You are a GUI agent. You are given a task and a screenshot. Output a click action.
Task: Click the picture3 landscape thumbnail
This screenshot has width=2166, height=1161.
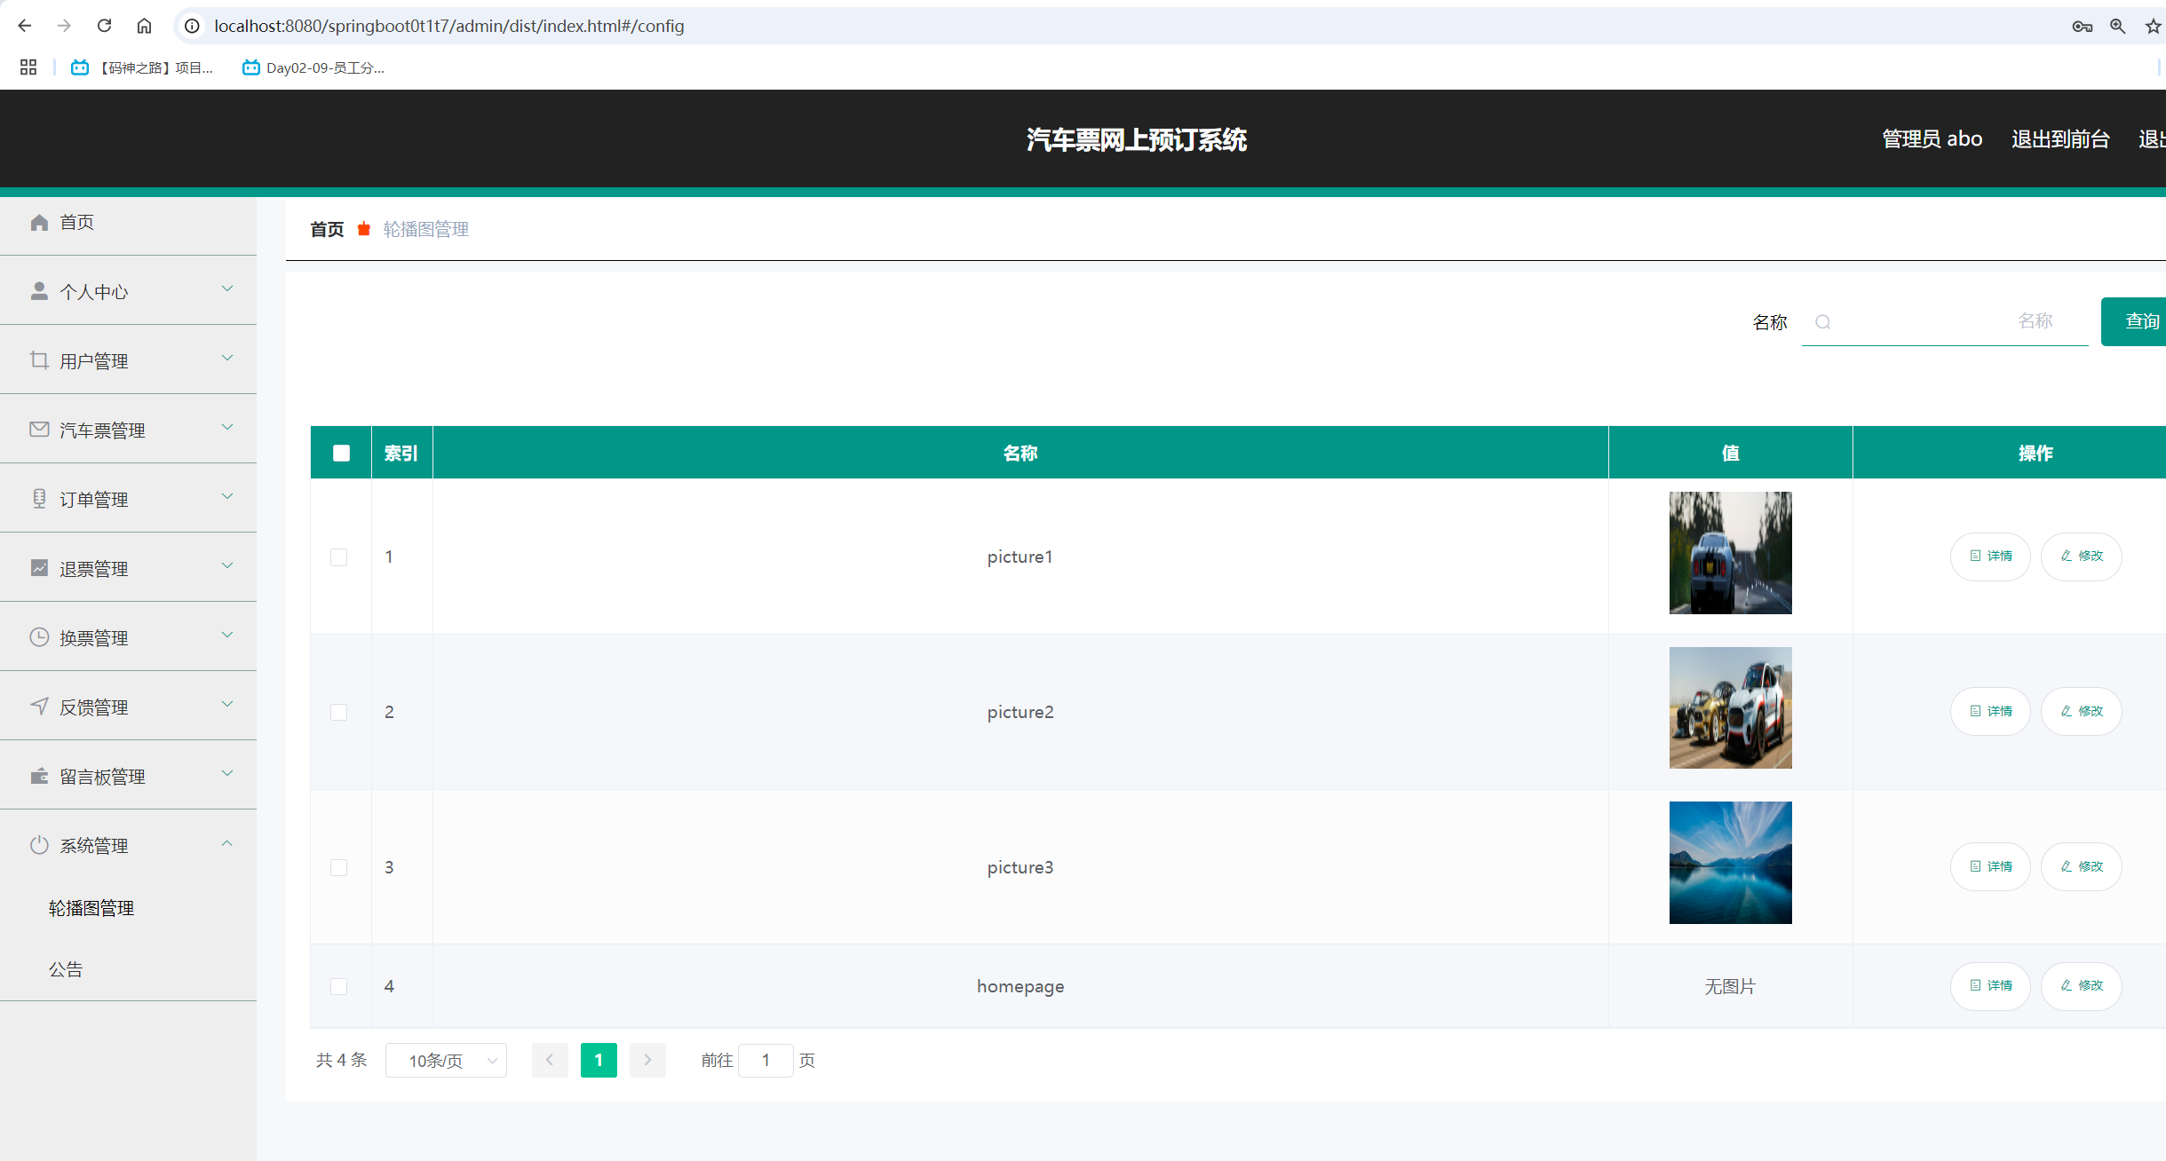(x=1730, y=863)
